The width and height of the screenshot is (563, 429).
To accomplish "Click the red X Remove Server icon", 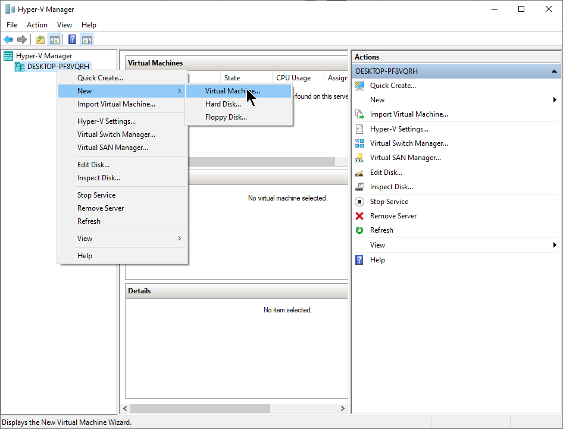I will (359, 216).
